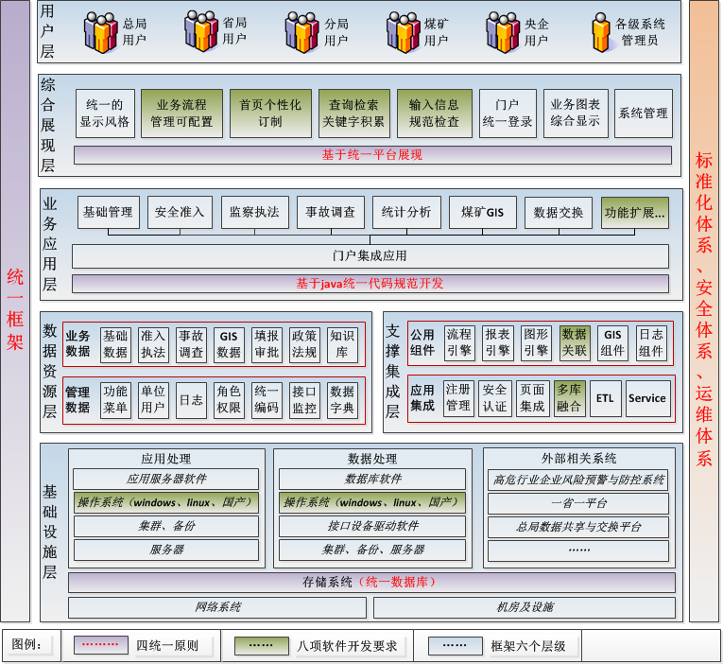Viewport: 723px width, 664px height.
Task: Select the 分局用户 people icon
Action: pyautogui.click(x=303, y=32)
